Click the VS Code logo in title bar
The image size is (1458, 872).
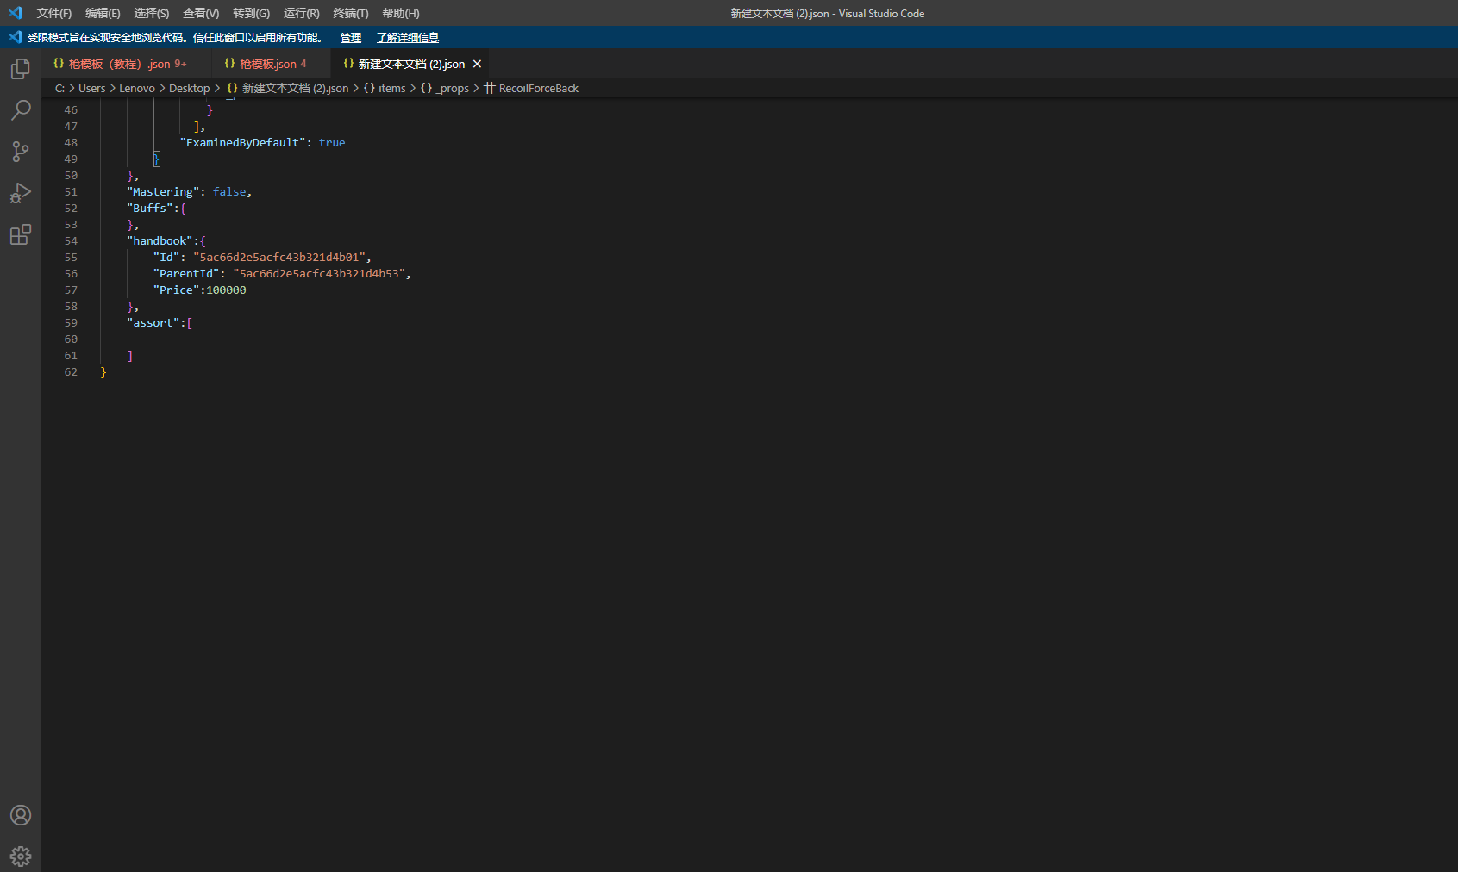16,13
